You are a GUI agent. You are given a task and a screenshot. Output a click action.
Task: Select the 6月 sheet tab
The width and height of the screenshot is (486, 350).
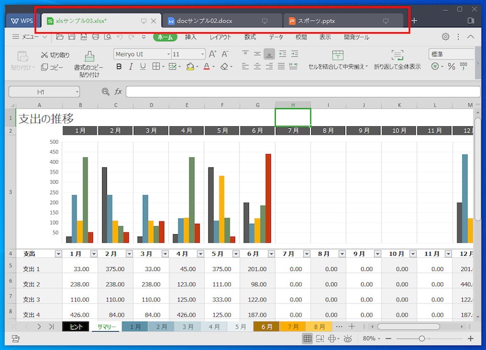[266, 326]
